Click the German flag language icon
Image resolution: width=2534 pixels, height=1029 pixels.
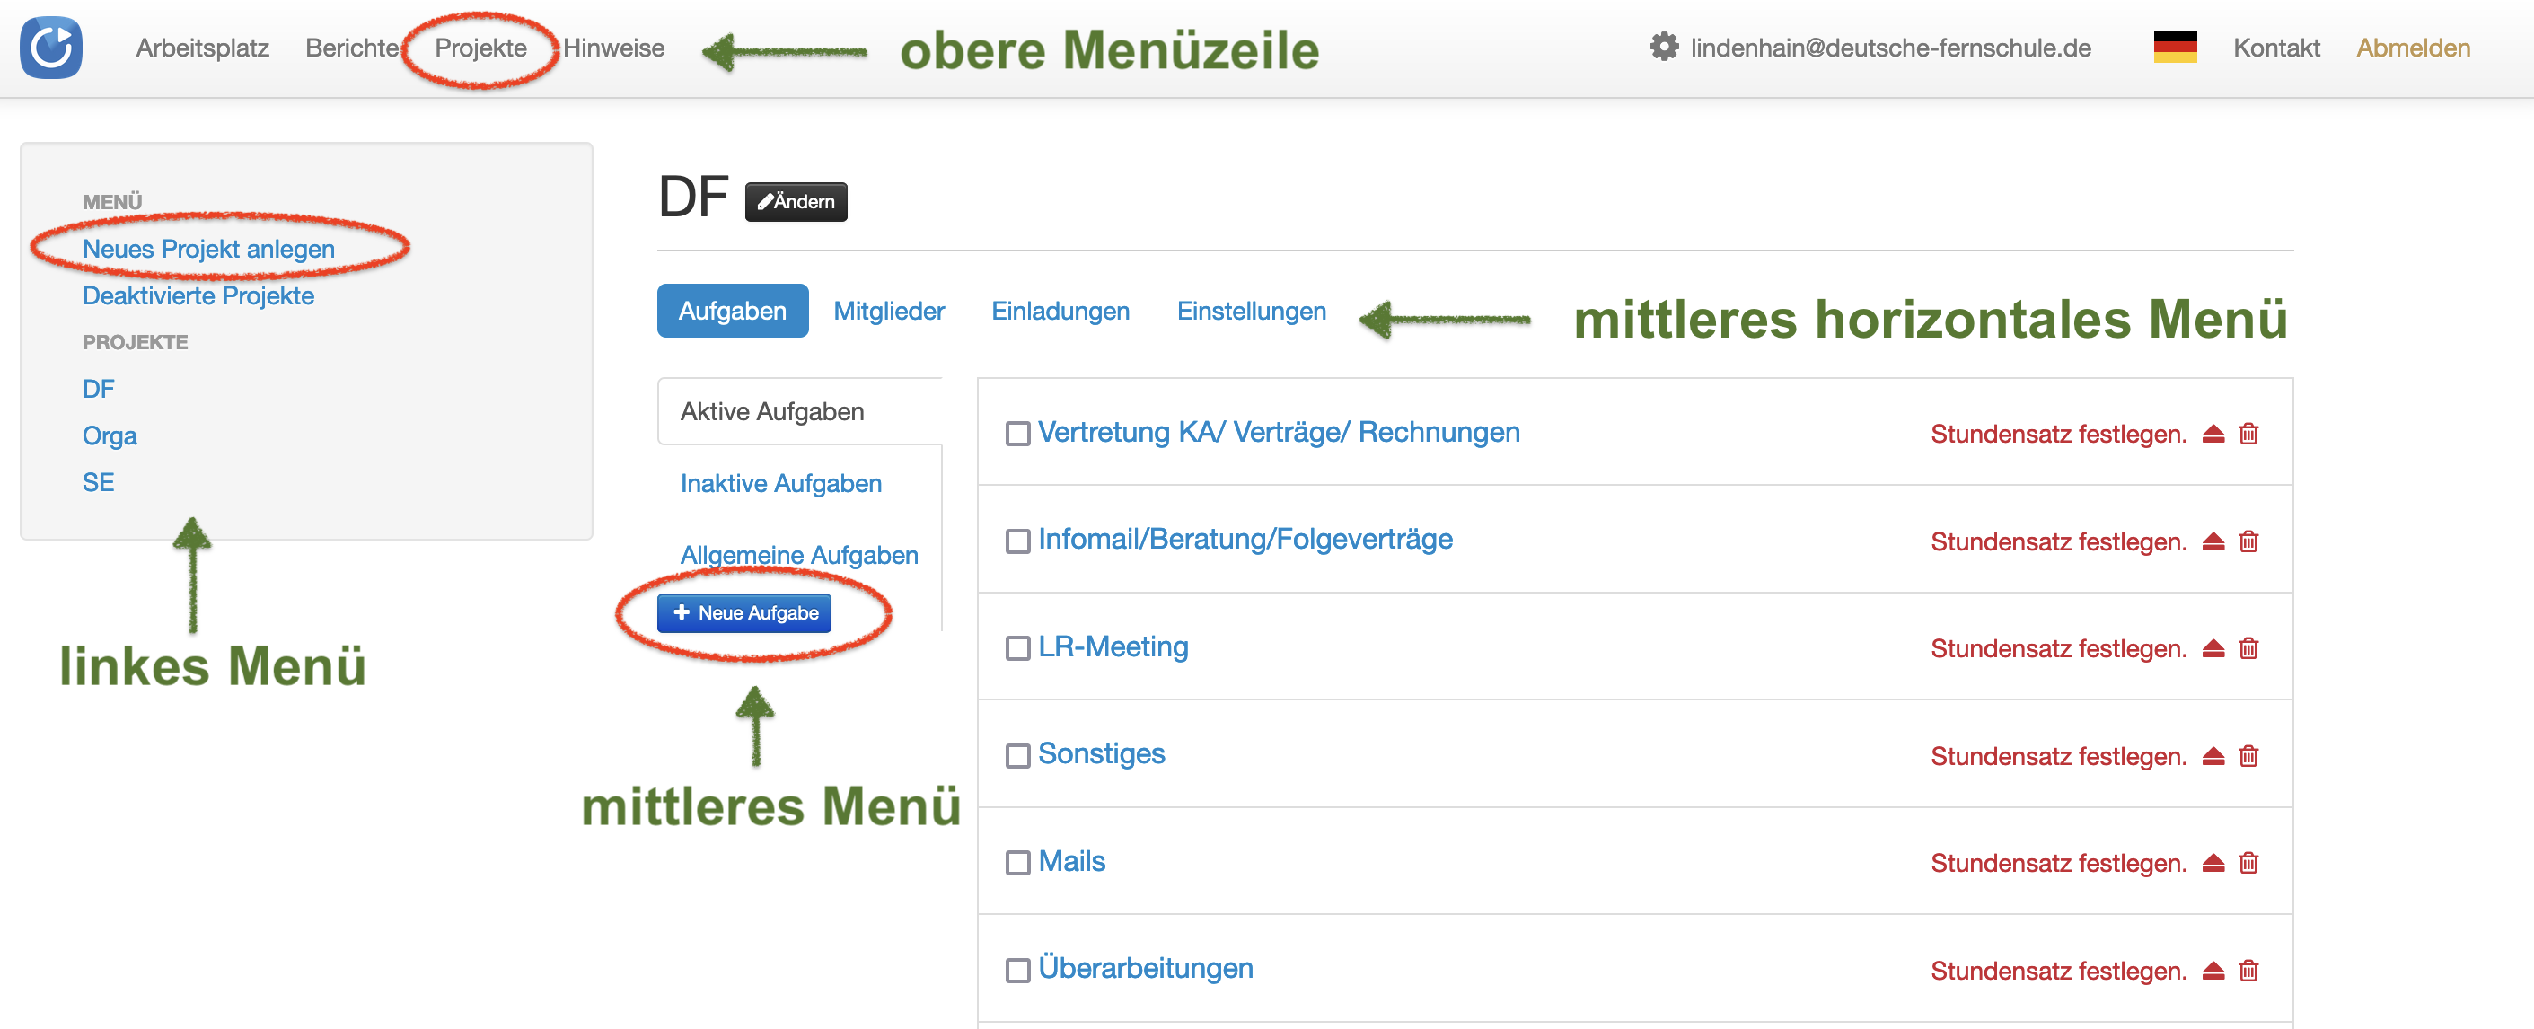2174,48
